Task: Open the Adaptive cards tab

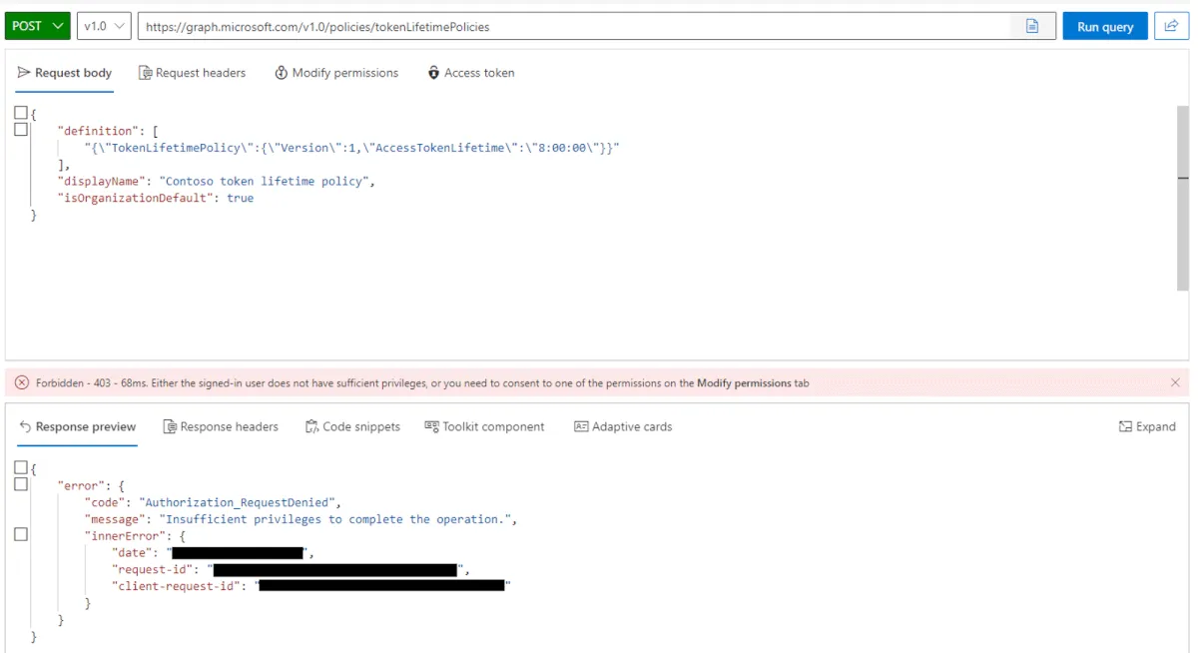Action: coord(623,426)
